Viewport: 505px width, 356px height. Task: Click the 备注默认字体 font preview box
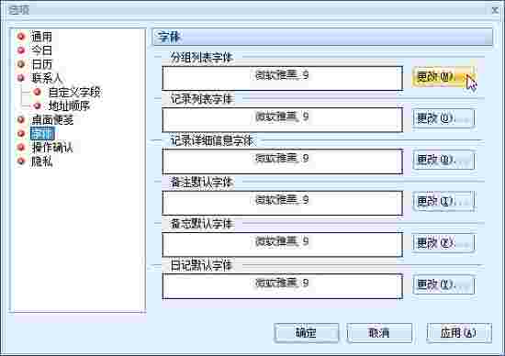(283, 203)
